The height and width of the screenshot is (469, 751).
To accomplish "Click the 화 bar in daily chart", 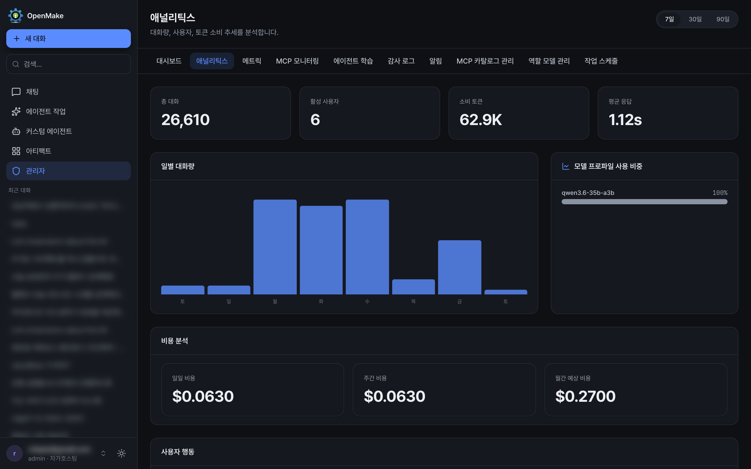I will pyautogui.click(x=321, y=250).
